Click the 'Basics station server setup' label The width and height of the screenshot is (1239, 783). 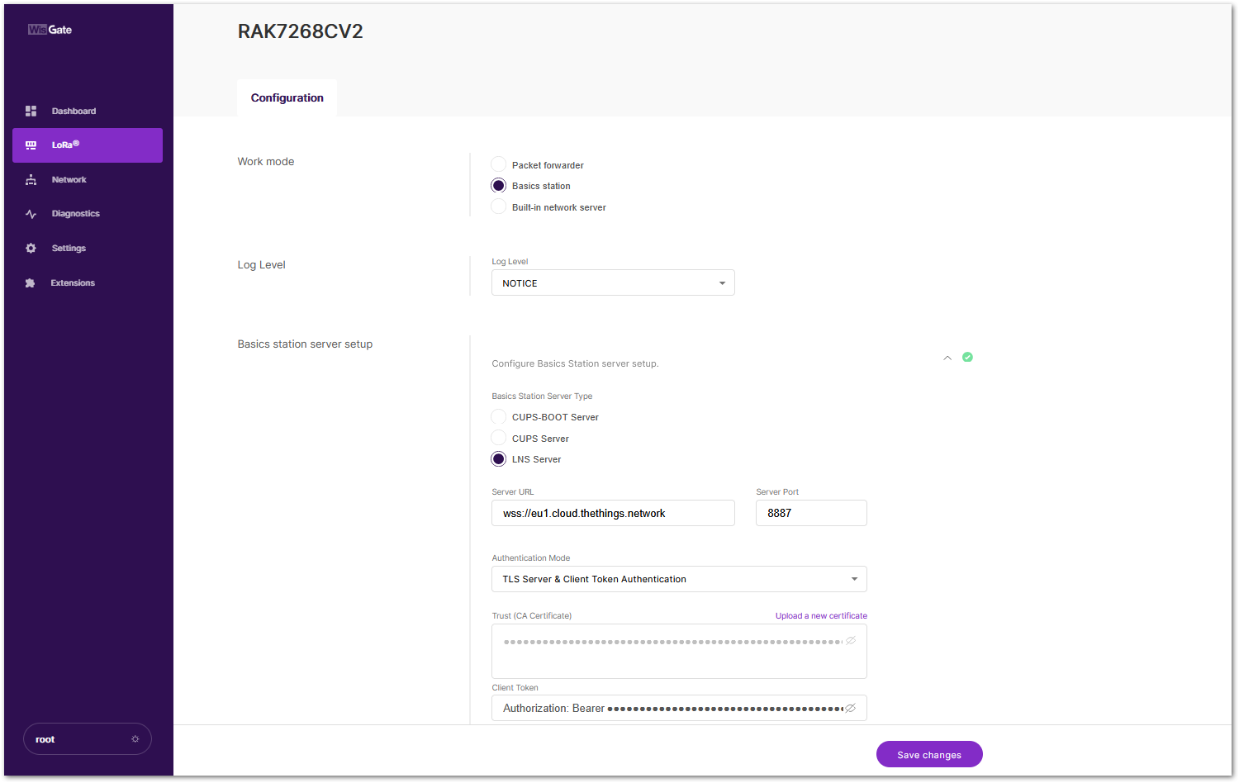pos(305,344)
